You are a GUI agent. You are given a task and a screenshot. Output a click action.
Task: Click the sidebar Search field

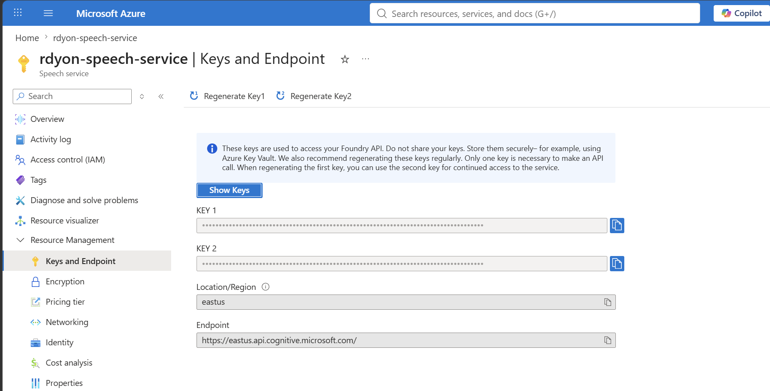click(x=72, y=96)
